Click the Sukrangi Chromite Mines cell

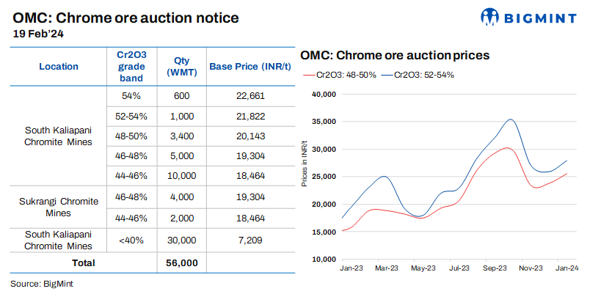point(59,207)
